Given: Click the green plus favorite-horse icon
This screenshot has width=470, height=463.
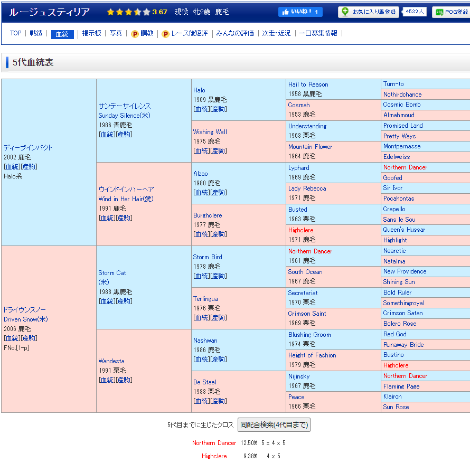Looking at the screenshot, I should [345, 12].
